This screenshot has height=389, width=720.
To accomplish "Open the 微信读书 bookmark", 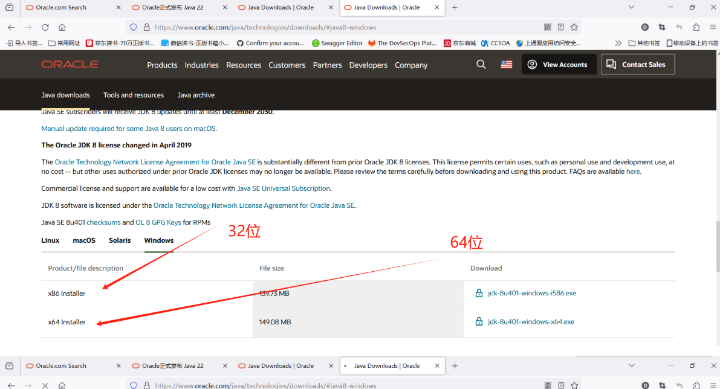I will 195,43.
